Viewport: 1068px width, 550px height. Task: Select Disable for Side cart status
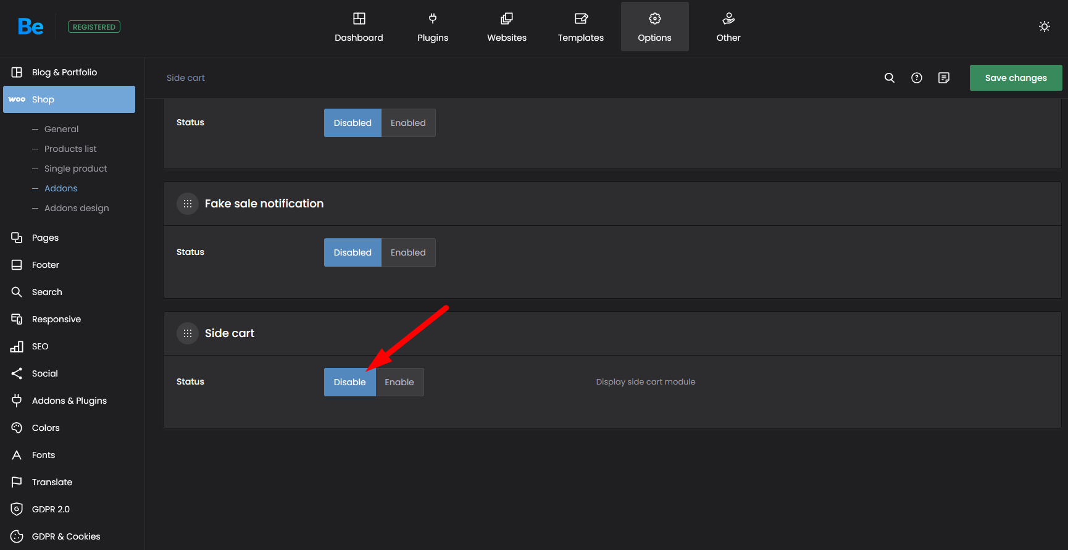coord(349,382)
